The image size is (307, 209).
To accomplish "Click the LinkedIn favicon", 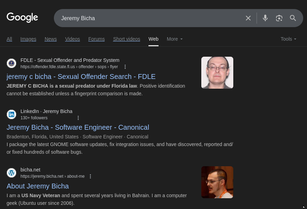I will tap(11, 114).
